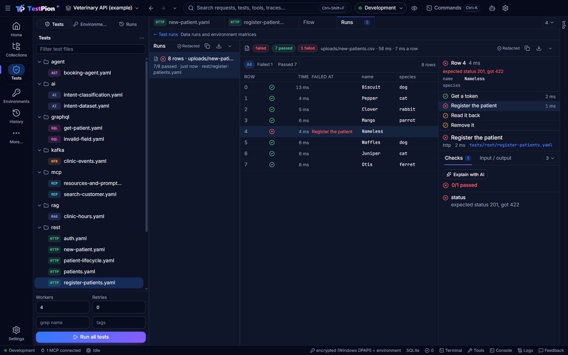Open patient-lifecycle.yaml test file
Screen dimensions: 568x355
pos(89,261)
